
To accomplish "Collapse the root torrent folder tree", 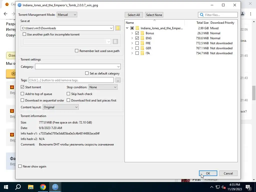I will click(127, 28).
